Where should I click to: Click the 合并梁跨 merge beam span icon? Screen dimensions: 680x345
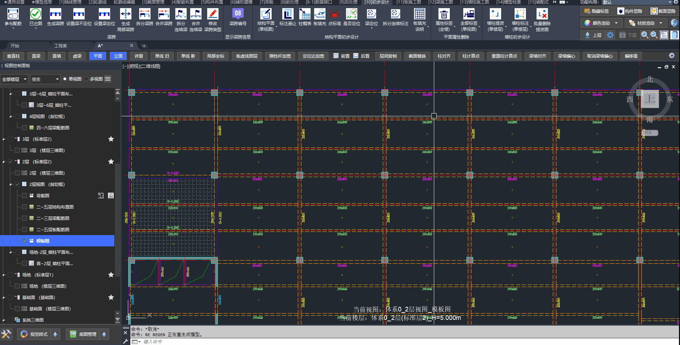pyautogui.click(x=164, y=14)
